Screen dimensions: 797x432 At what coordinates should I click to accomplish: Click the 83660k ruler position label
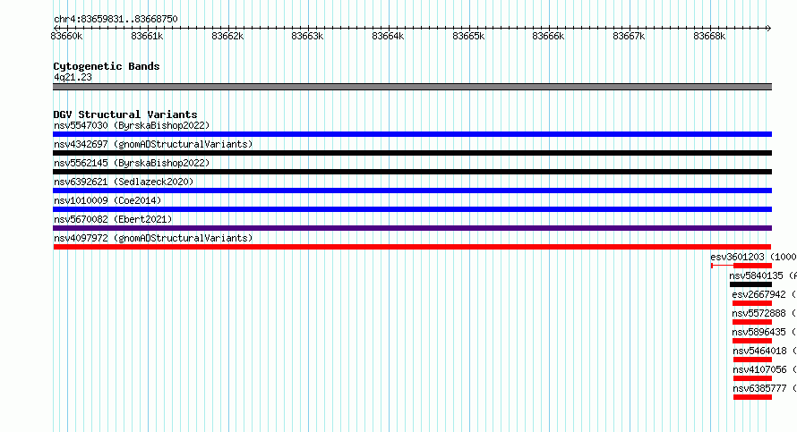[66, 37]
